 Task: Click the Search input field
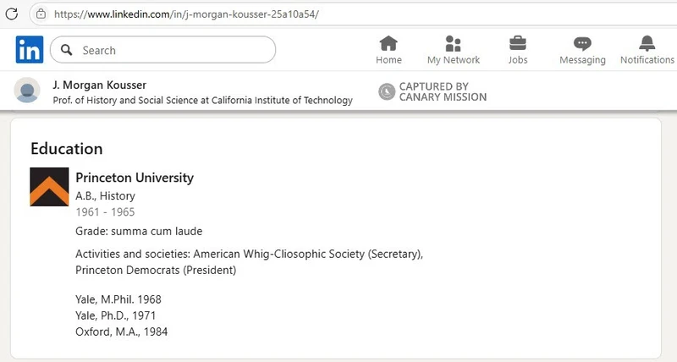pyautogui.click(x=162, y=50)
